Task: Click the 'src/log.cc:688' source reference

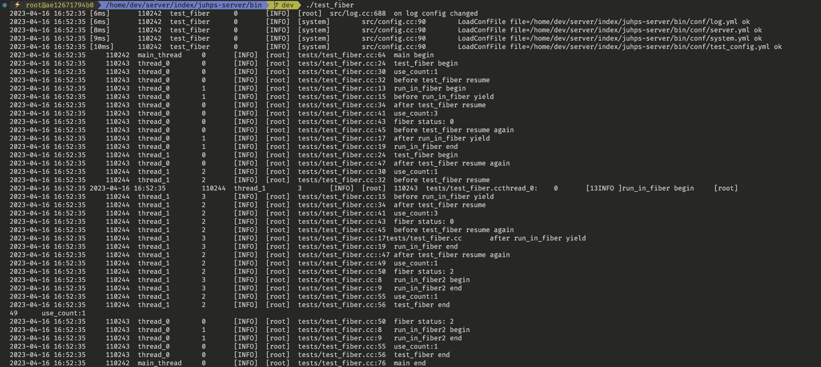Action: (x=358, y=13)
